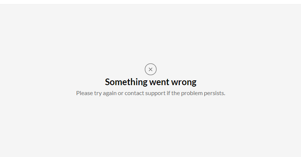The image size is (301, 157).
Task: Click the word 'Something' in the heading
Action: [126, 82]
